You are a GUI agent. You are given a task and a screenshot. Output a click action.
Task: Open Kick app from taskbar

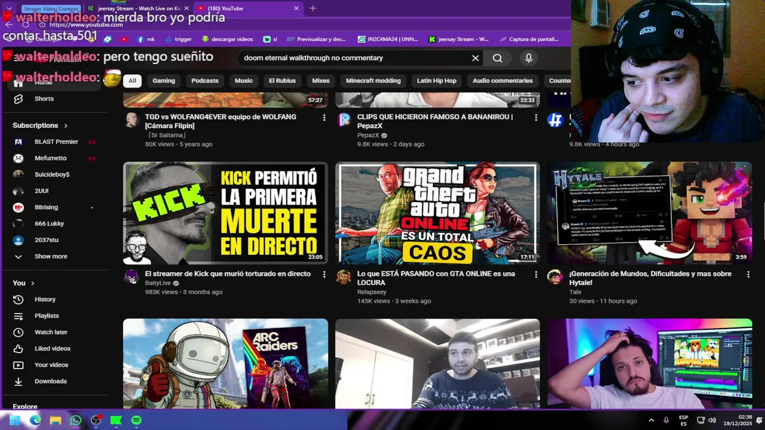pos(116,420)
